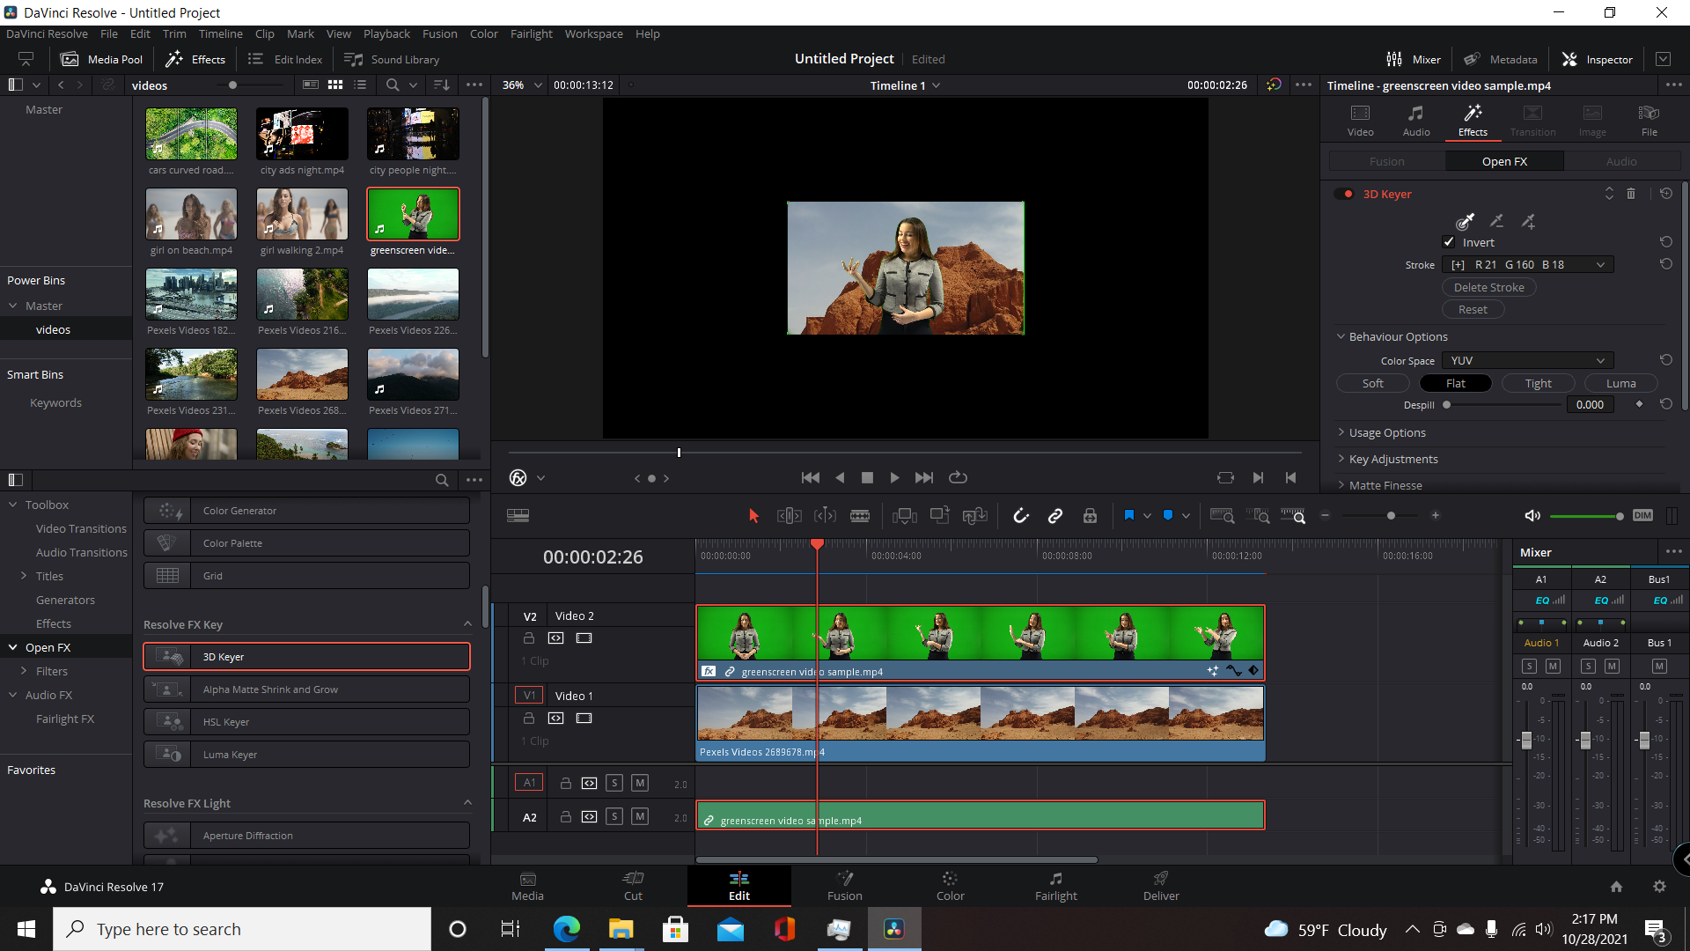Switch to the Fusion effects sub-tab
The width and height of the screenshot is (1690, 951).
pyautogui.click(x=1386, y=162)
